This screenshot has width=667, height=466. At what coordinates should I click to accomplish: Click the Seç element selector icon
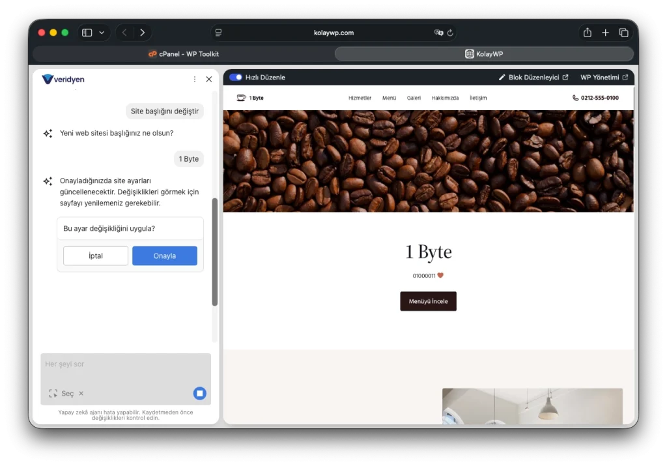point(53,393)
